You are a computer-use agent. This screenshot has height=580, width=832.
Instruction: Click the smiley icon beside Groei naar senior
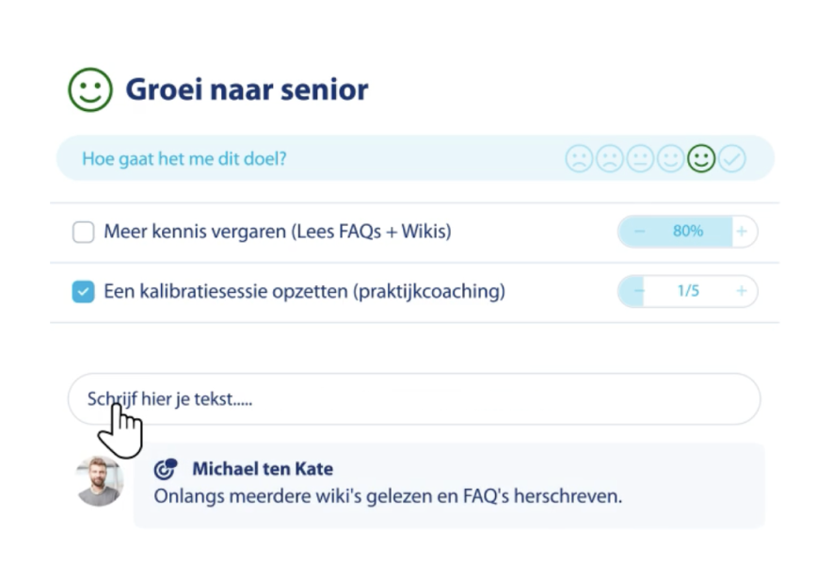pos(90,89)
